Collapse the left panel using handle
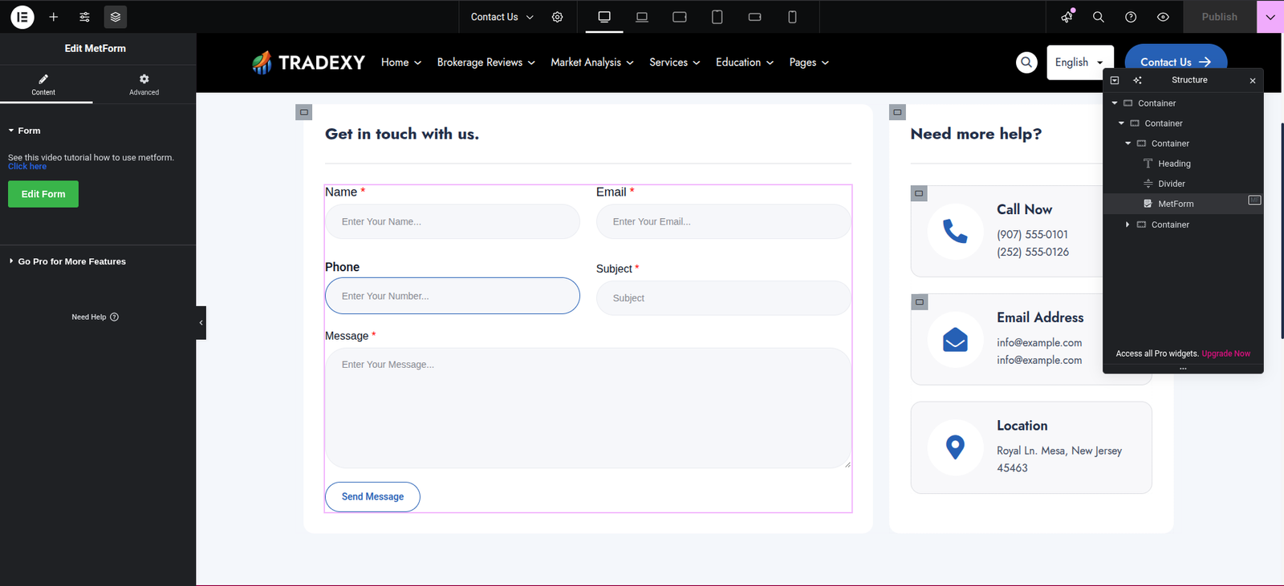 tap(201, 322)
